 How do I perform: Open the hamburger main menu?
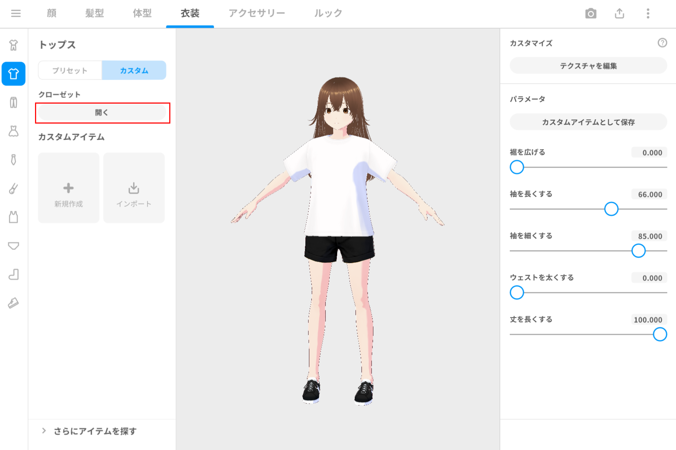(16, 13)
